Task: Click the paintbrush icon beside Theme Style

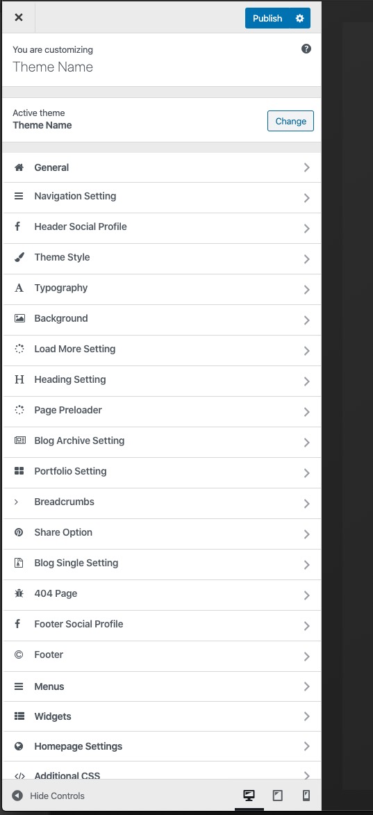Action: [19, 258]
